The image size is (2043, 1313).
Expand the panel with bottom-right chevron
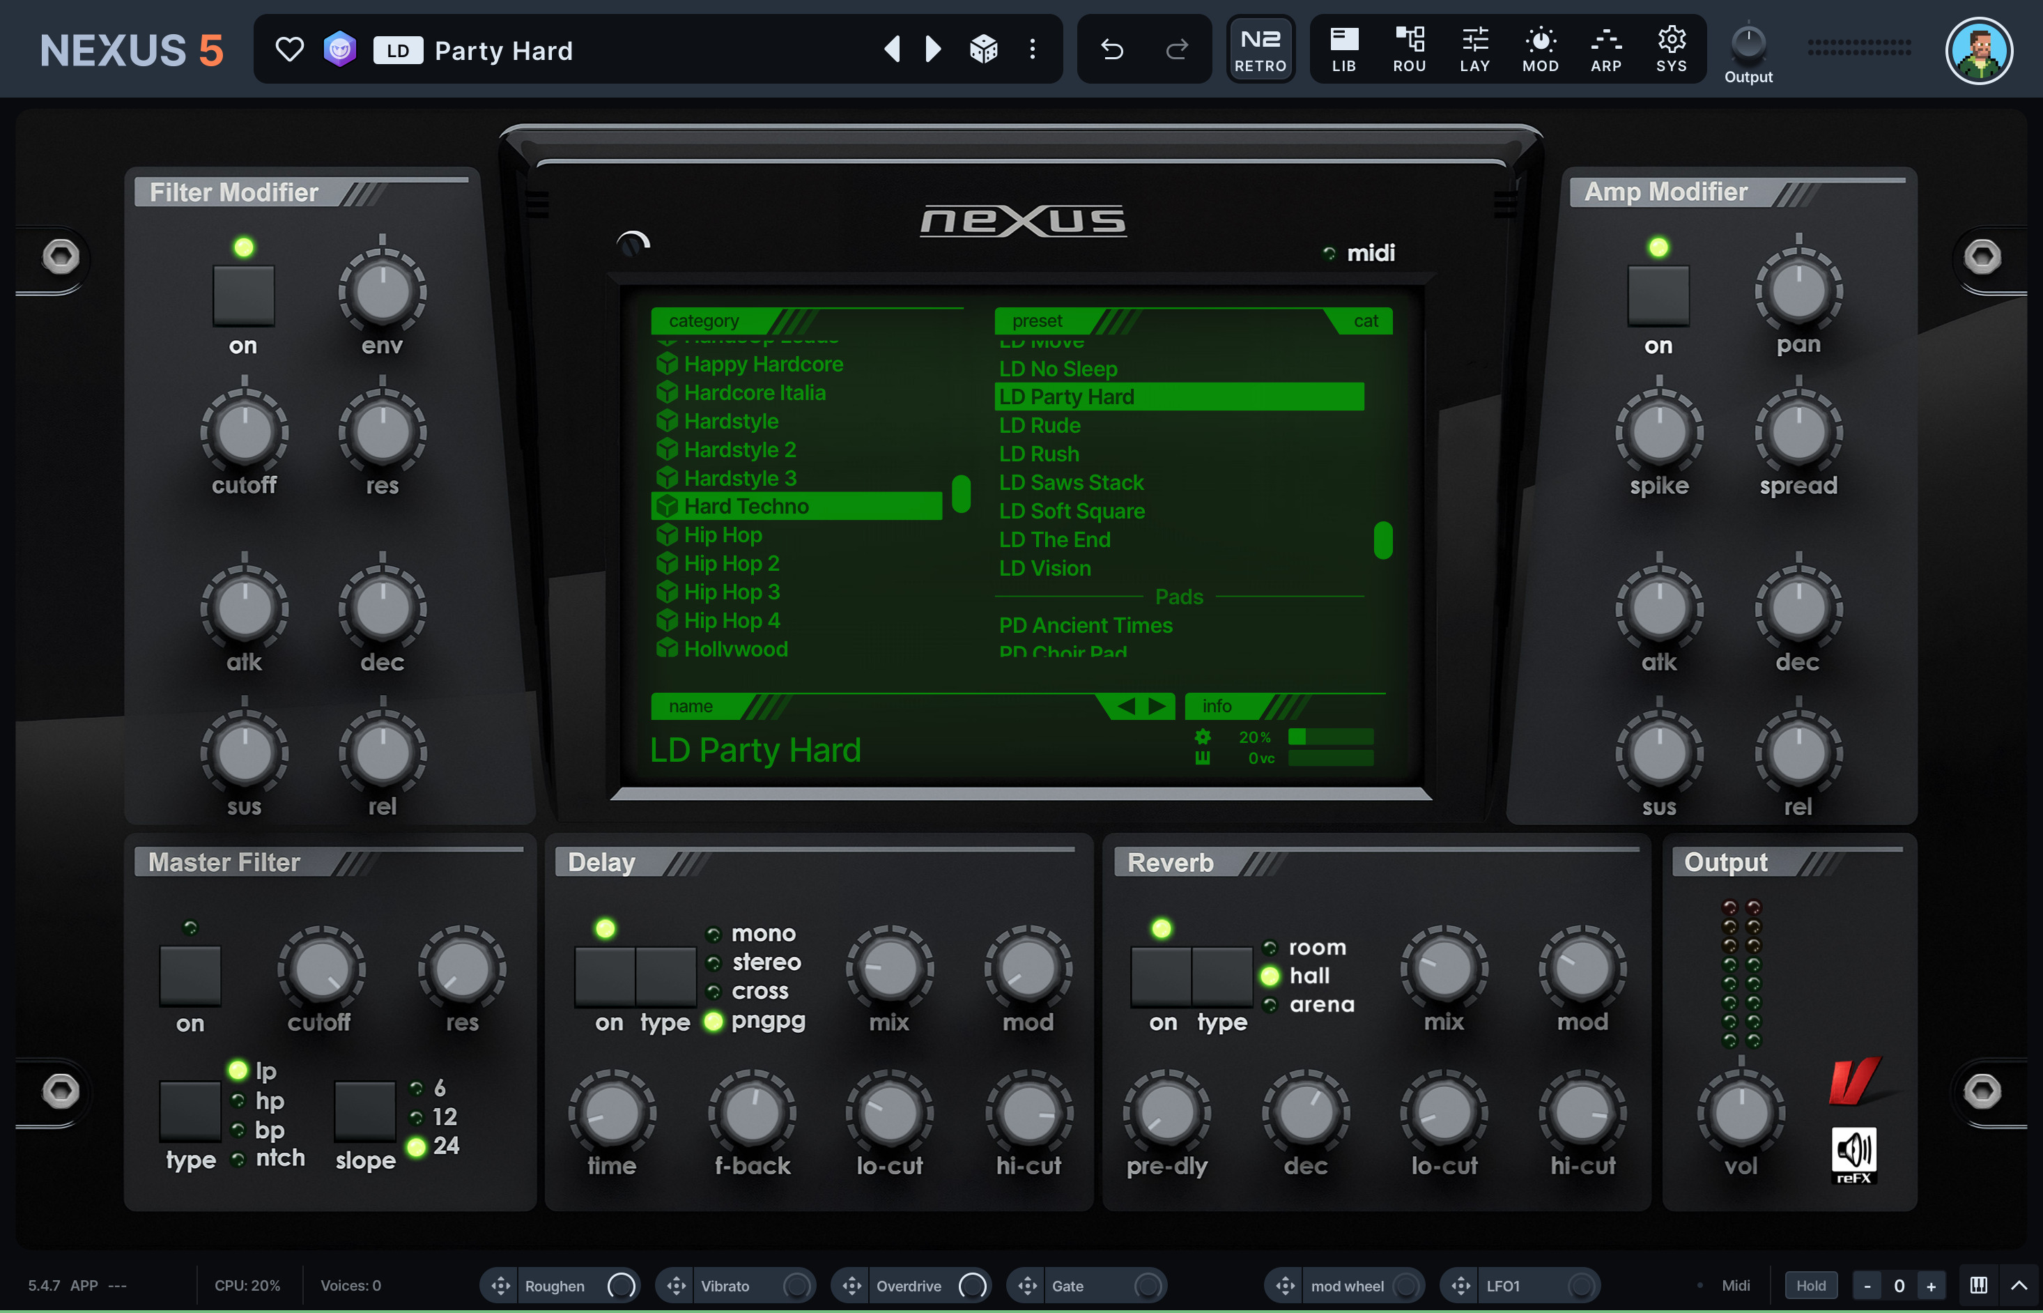(2019, 1285)
